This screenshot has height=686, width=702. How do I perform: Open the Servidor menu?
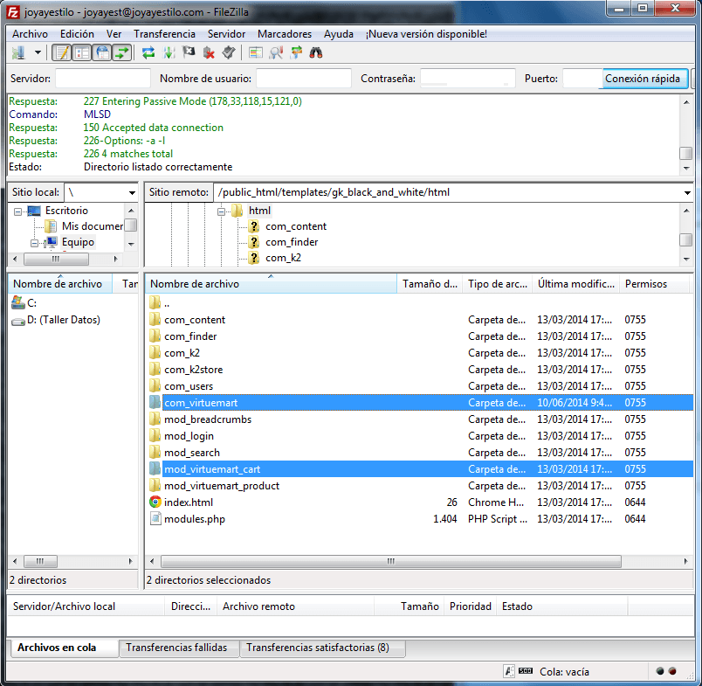(226, 34)
